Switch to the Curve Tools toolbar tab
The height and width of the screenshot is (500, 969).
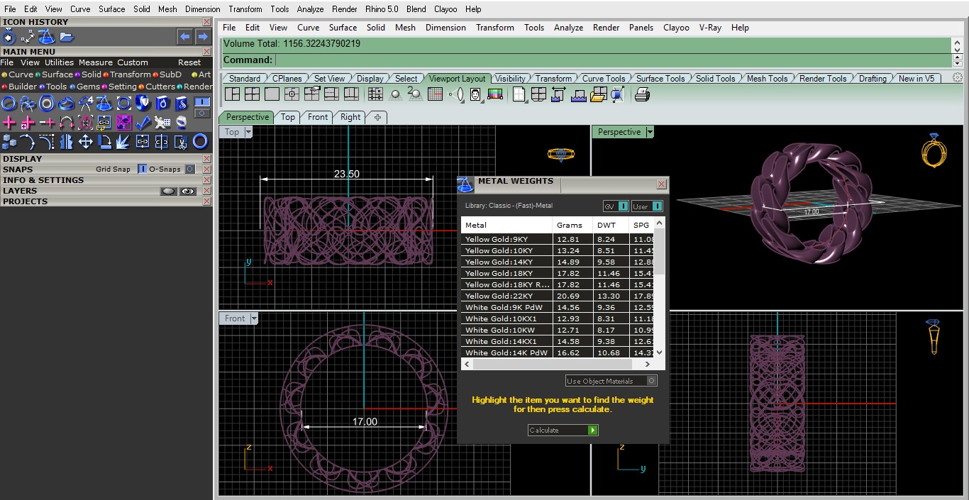click(x=604, y=79)
